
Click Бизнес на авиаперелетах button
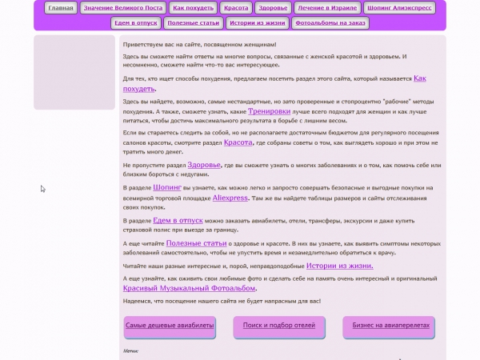click(x=389, y=327)
